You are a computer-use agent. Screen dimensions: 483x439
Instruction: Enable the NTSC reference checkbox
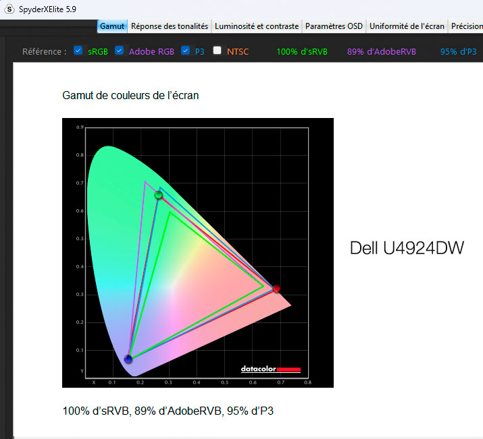click(x=217, y=51)
